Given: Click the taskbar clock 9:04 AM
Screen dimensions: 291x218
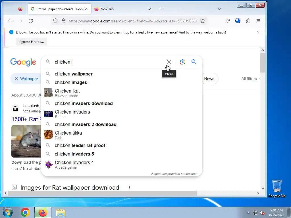Looking at the screenshot, I should (x=276, y=210).
